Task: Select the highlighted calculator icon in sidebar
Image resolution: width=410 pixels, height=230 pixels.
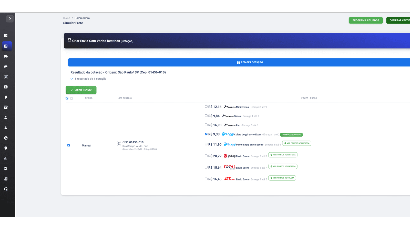Action: [6, 46]
